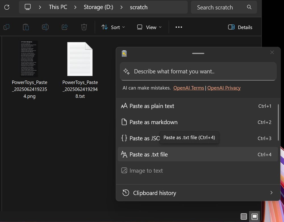Click the Delete trash icon

point(84,27)
